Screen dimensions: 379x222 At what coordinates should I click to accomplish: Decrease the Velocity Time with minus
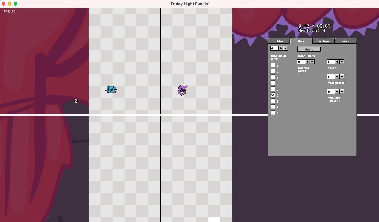(x=342, y=91)
